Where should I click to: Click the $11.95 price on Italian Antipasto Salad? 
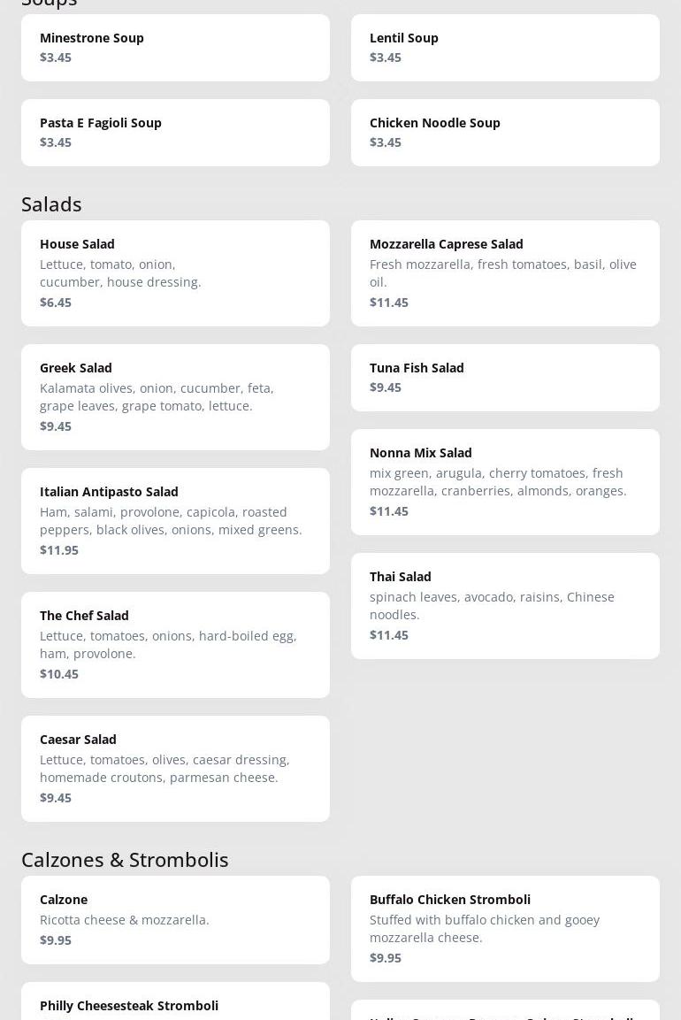[59, 550]
